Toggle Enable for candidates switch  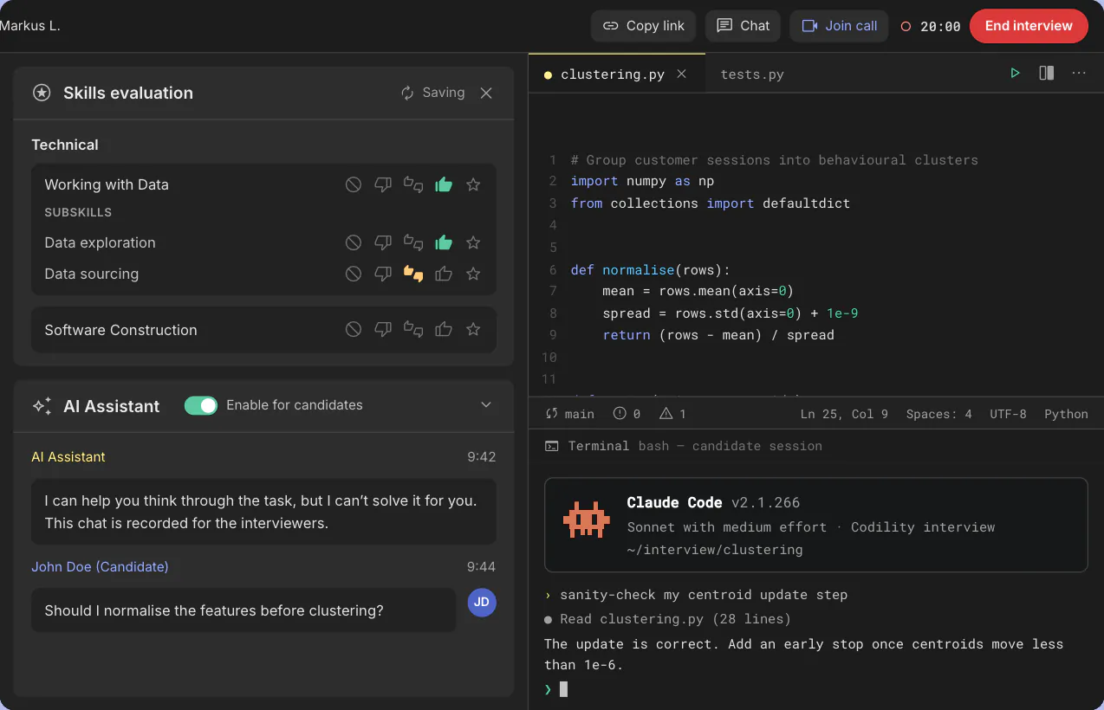(x=201, y=405)
